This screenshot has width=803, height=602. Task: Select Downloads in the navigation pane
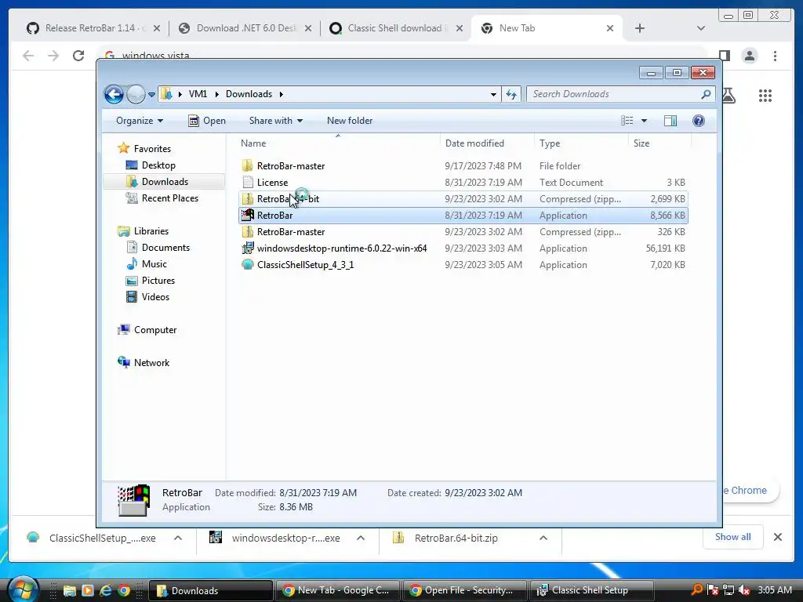pos(165,182)
